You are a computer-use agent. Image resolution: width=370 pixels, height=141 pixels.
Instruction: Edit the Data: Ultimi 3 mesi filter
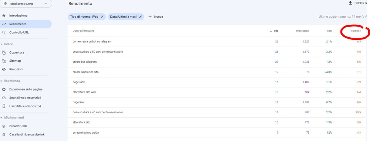pyautogui.click(x=126, y=17)
